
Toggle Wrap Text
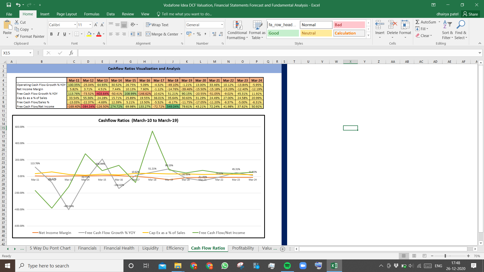click(157, 25)
